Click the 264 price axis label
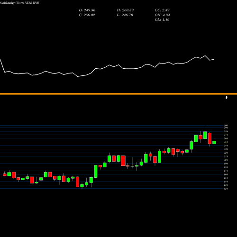 [x=226, y=138]
